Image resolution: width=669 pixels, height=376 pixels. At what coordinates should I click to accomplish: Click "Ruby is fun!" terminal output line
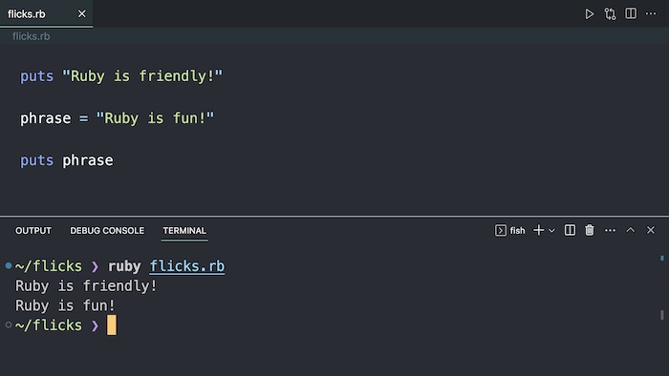tap(65, 305)
